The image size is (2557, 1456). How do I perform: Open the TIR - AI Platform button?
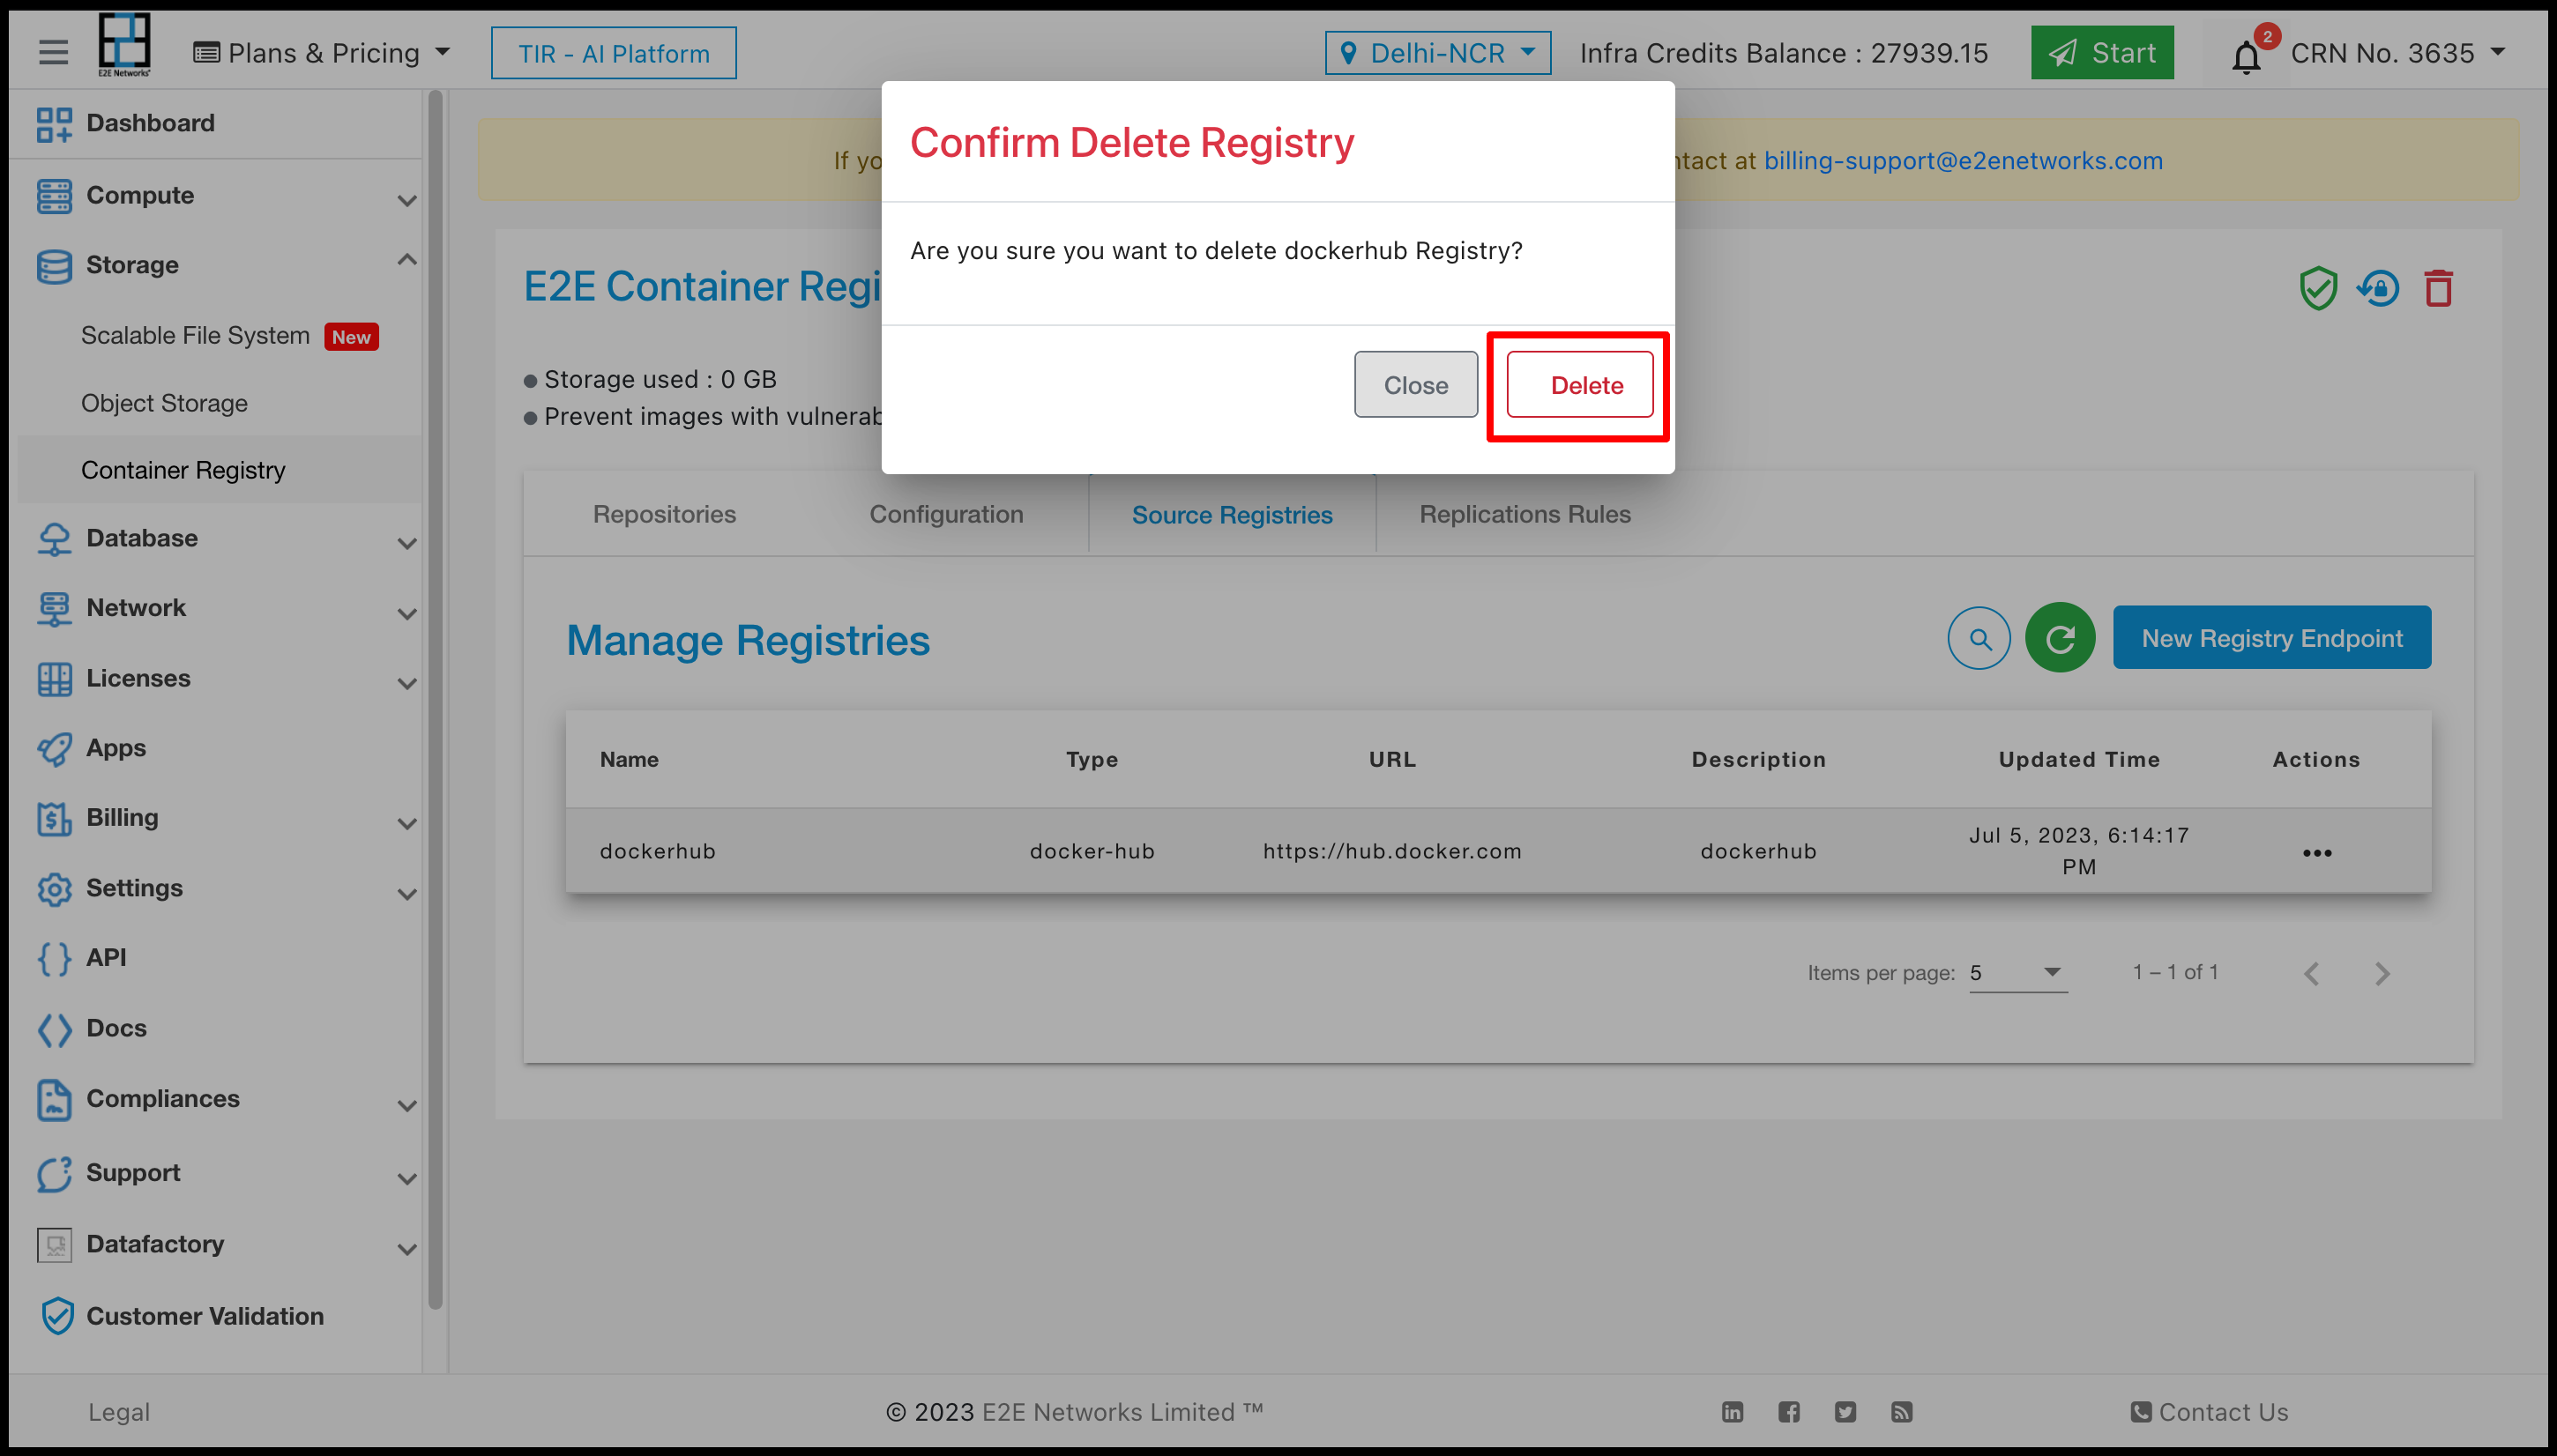tap(614, 53)
